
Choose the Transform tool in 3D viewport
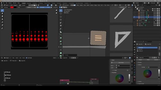click(61, 25)
